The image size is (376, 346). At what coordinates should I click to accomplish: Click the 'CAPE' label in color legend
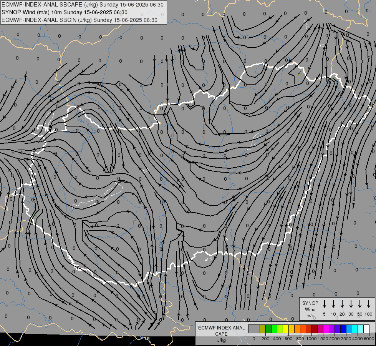pos(221,334)
